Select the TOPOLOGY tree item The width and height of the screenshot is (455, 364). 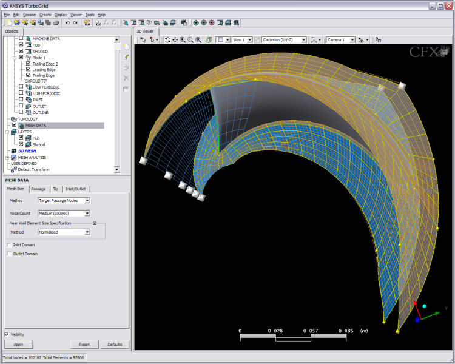click(x=27, y=120)
